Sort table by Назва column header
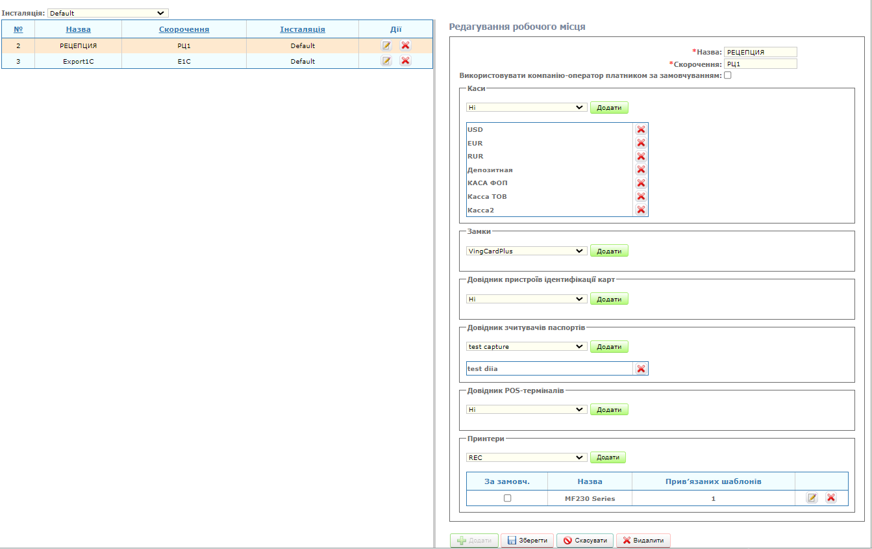The height and width of the screenshot is (549, 872). 78,29
